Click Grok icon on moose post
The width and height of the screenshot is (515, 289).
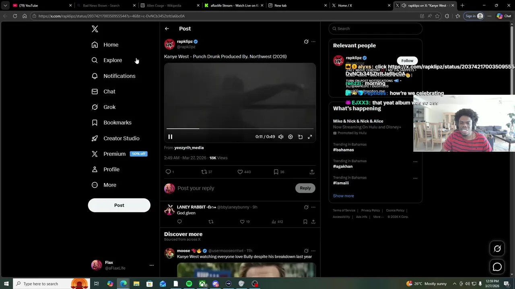coord(306,251)
